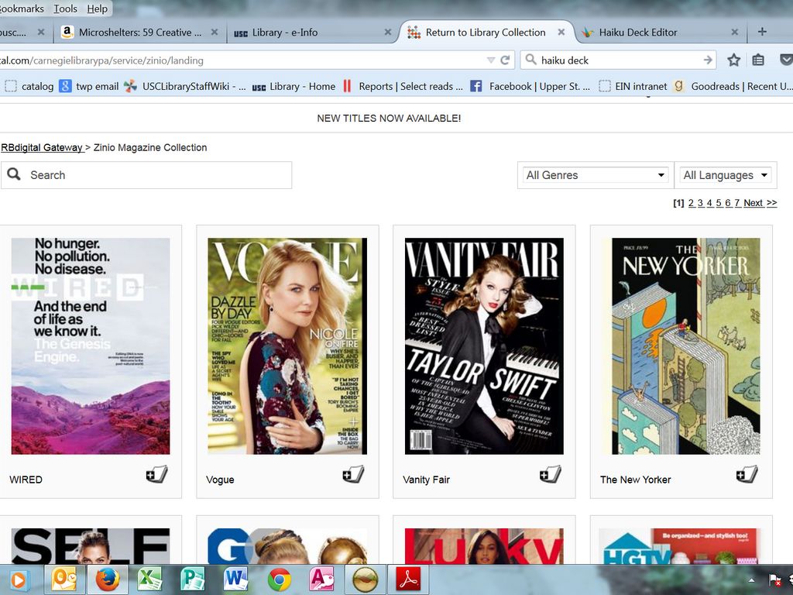Follow the RBdigital Gateway breadcrumb link

coord(41,147)
